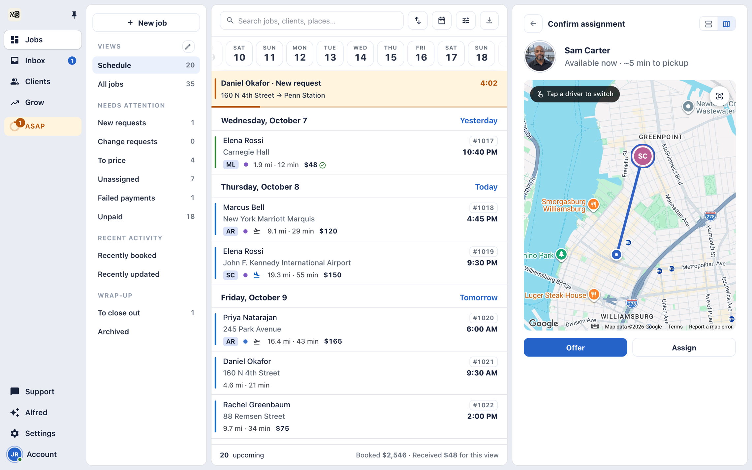This screenshot has width=752, height=470.
Task: Click the ML driver badge on job #1017
Action: pyautogui.click(x=231, y=165)
